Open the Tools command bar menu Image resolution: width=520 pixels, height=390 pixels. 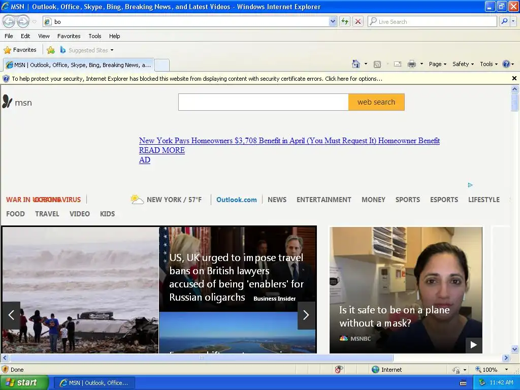coord(489,64)
